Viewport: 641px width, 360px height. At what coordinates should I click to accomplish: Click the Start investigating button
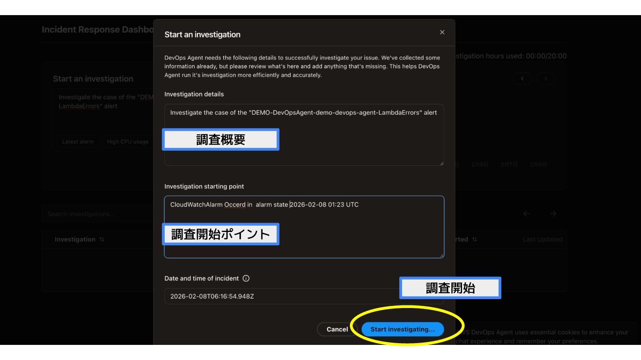[x=402, y=329]
